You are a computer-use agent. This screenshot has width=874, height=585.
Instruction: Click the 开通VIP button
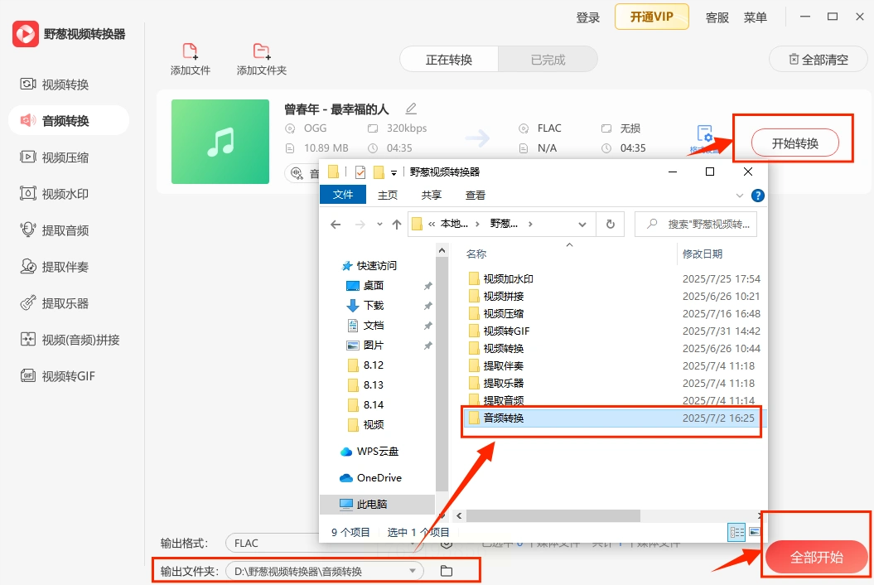[x=652, y=17]
